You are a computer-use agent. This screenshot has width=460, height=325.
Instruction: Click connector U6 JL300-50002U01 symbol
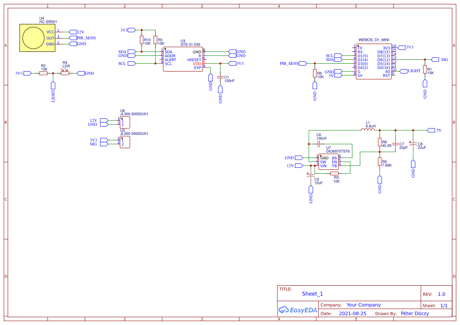125,122
